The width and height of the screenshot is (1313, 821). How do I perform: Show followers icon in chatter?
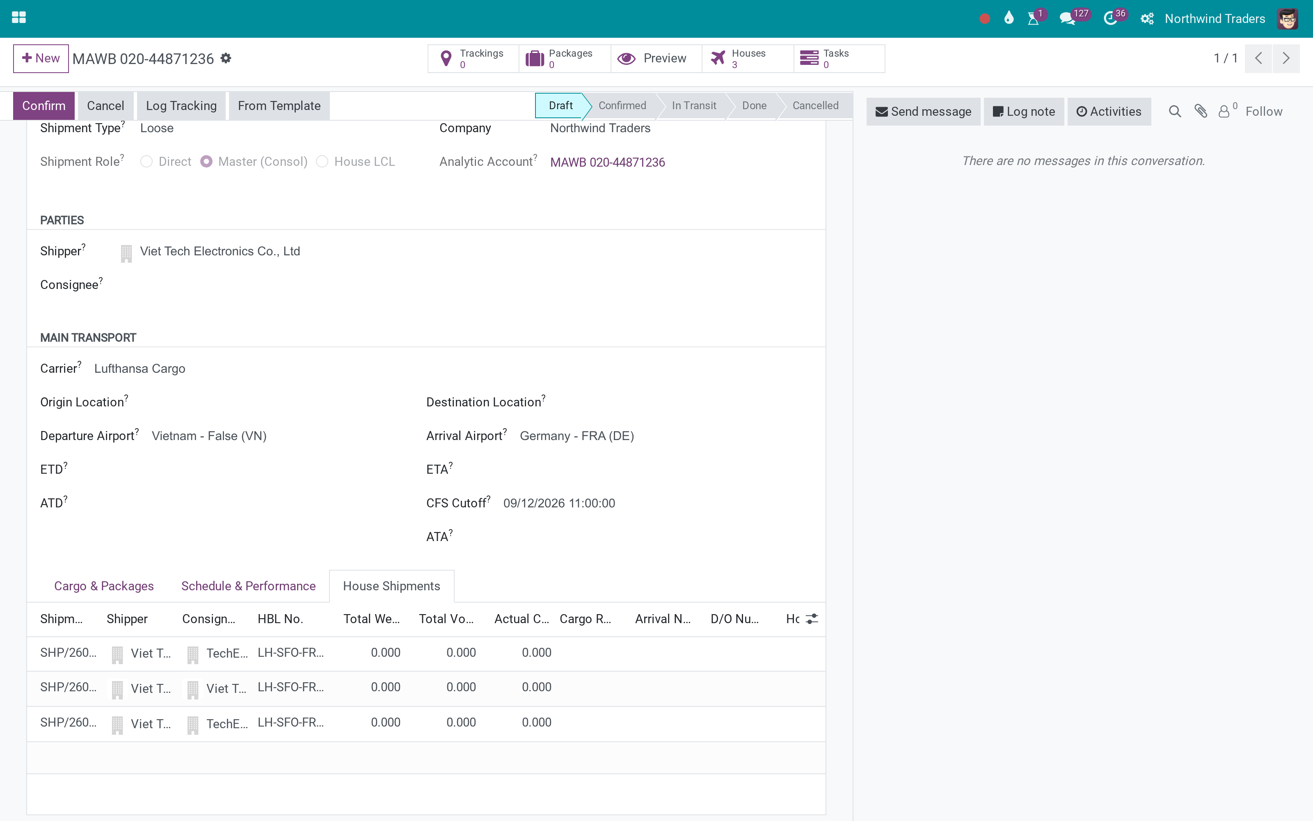click(1227, 110)
